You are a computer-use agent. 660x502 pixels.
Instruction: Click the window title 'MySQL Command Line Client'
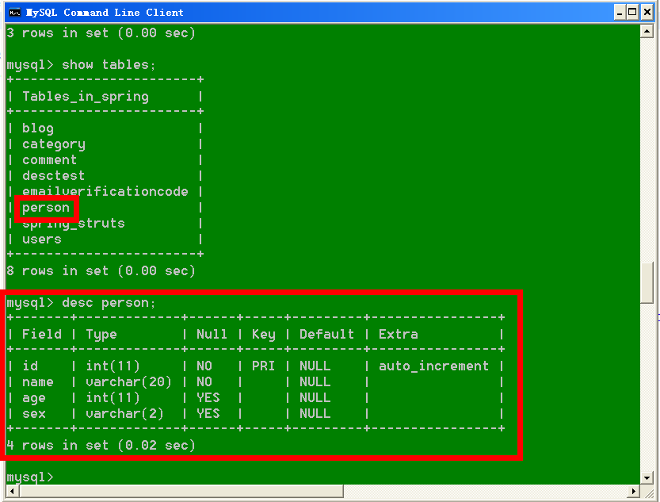coord(105,13)
